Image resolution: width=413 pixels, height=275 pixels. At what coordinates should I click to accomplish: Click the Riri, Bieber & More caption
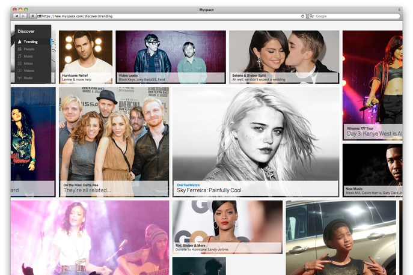pyautogui.click(x=227, y=247)
